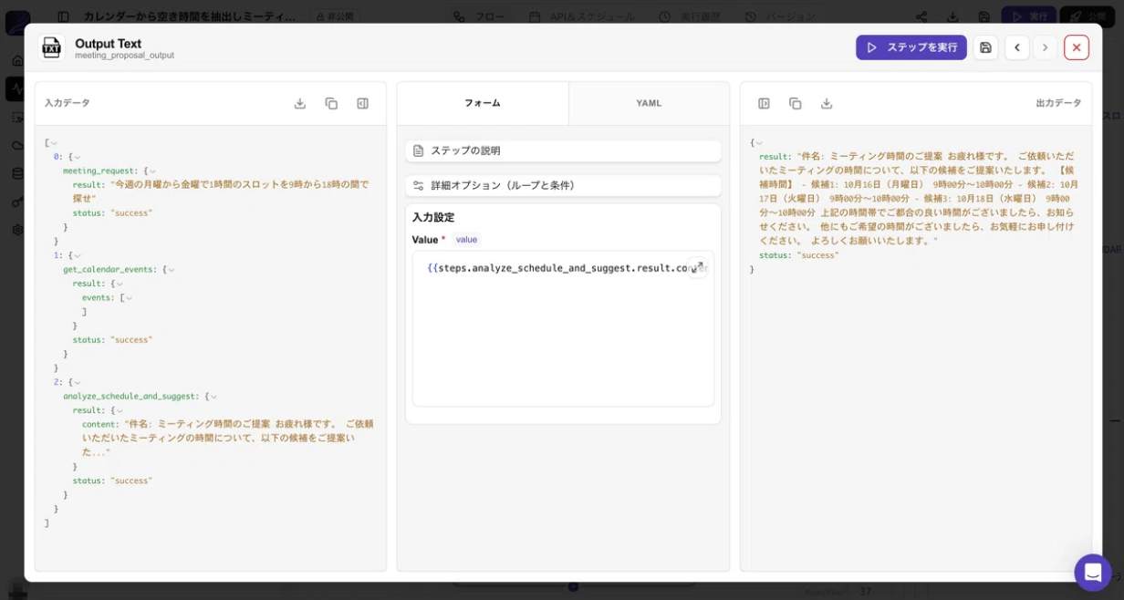Copy the output data to clipboard
This screenshot has height=600, width=1124.
[x=796, y=103]
